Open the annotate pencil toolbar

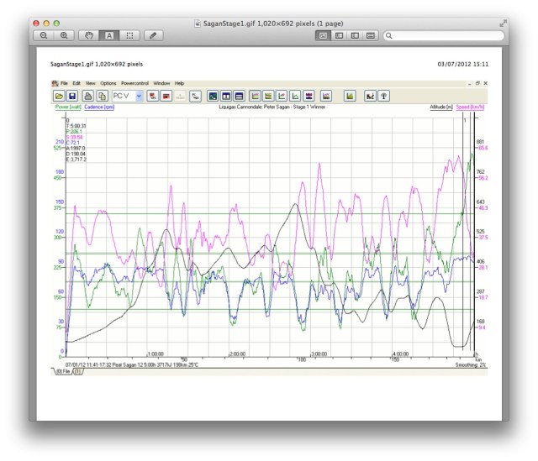(152, 36)
